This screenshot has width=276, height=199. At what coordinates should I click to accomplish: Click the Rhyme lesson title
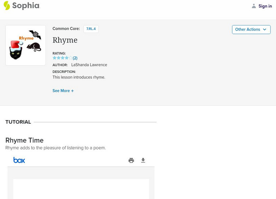(x=65, y=40)
